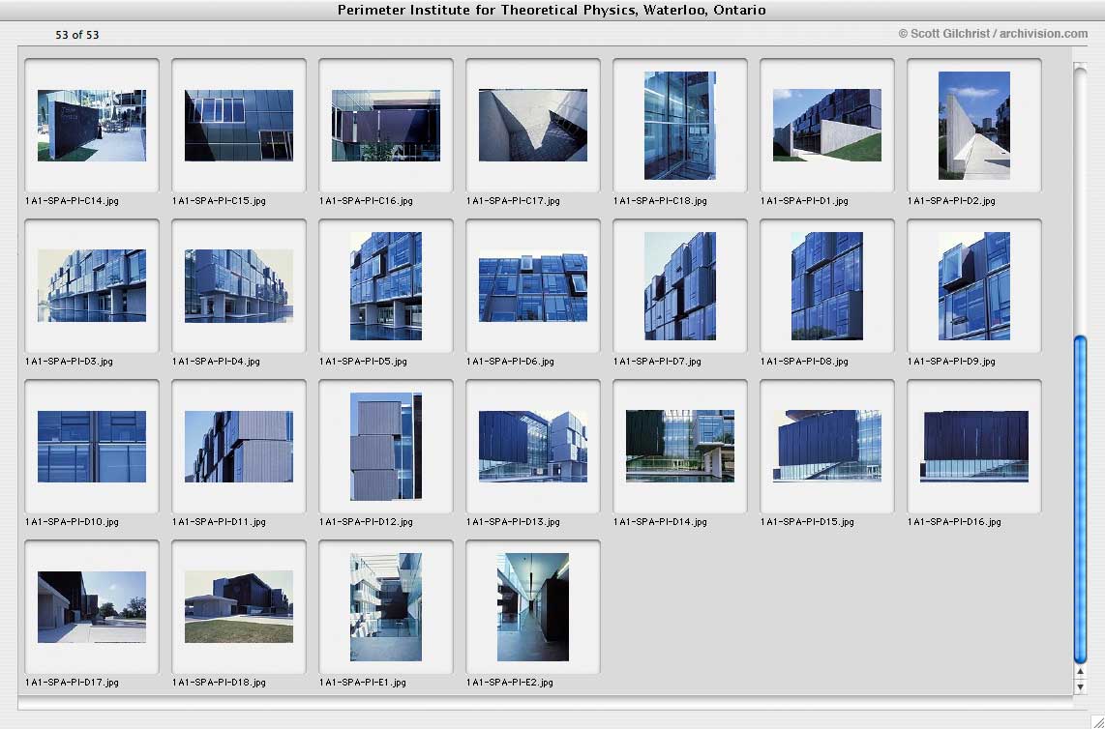Click the '53 of 53' image counter

click(x=76, y=35)
